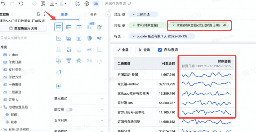Select 付费日期 dimension field
This screenshot has height=132, width=256.
pos(15,62)
